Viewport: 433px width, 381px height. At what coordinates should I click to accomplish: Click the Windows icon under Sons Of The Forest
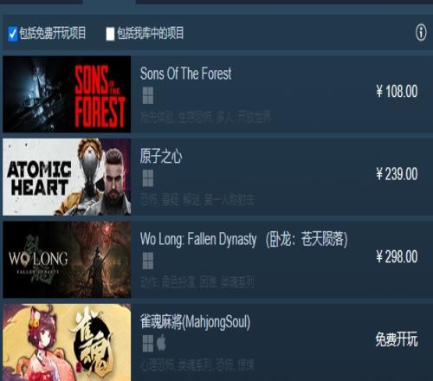tap(148, 95)
